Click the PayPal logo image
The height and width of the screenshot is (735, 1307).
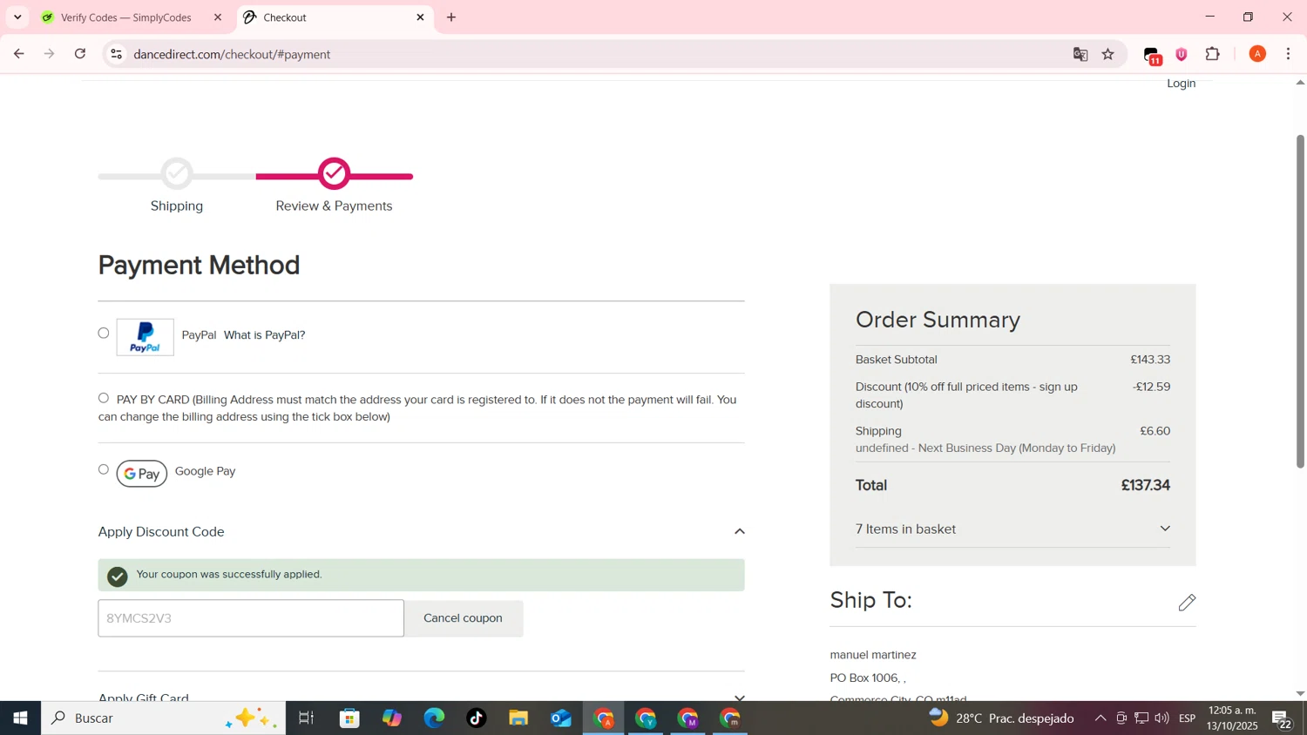(x=146, y=337)
